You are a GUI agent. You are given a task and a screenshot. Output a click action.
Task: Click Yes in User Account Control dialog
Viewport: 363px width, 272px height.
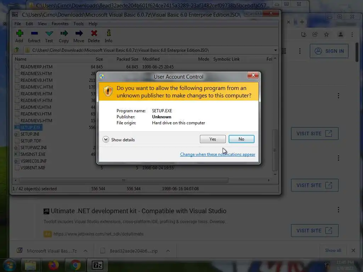click(x=213, y=139)
